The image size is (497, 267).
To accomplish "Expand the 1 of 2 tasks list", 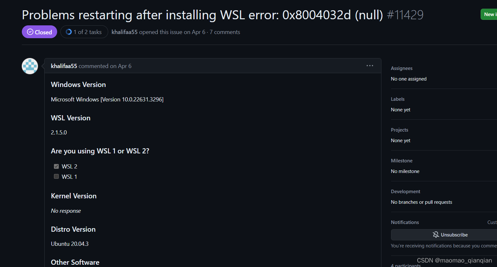I will [x=84, y=32].
